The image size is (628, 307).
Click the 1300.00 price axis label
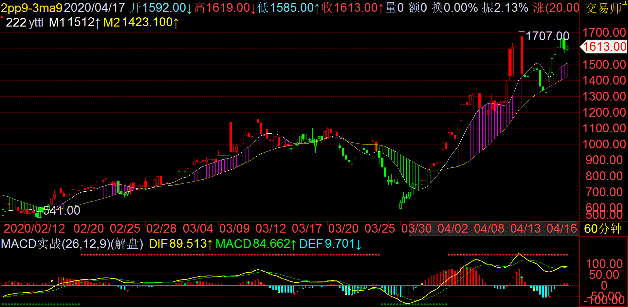pos(604,96)
